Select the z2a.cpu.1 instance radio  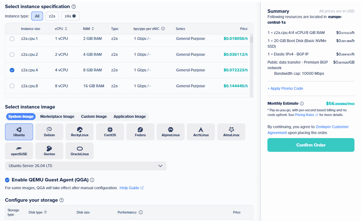coord(12,39)
